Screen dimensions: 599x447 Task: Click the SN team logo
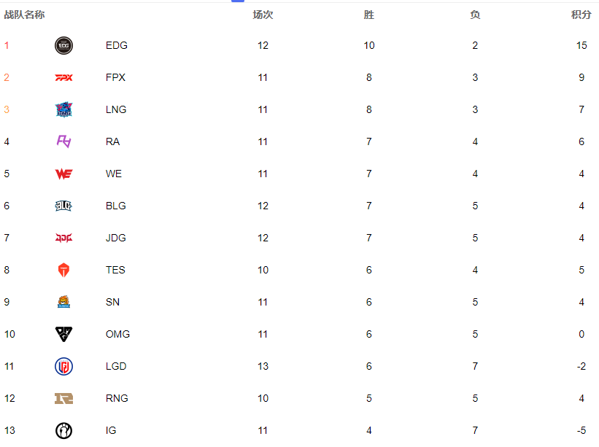tap(63, 302)
